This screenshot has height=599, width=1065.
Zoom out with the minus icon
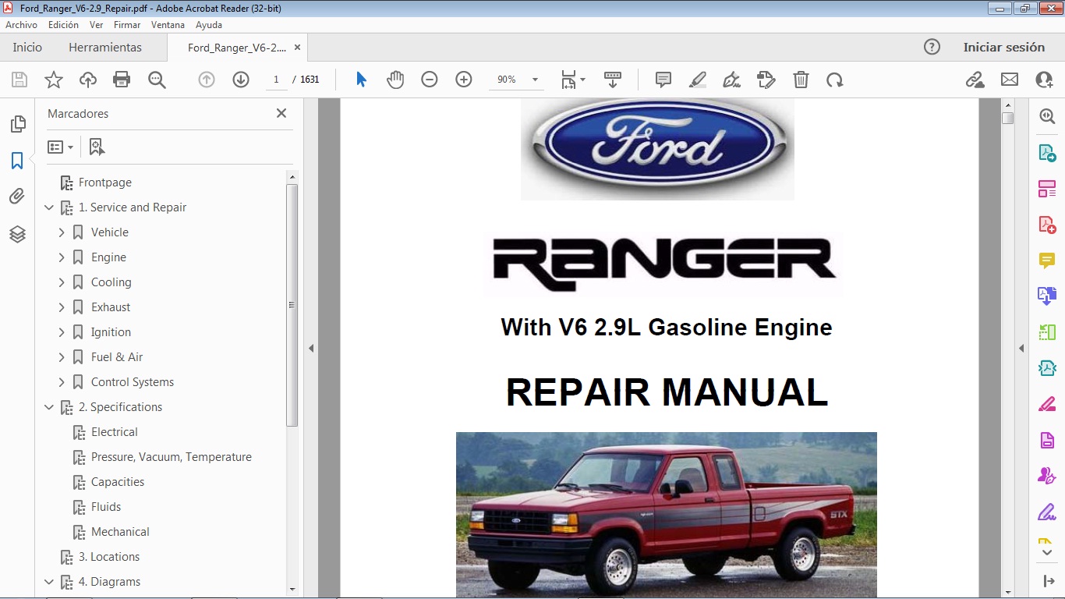430,80
